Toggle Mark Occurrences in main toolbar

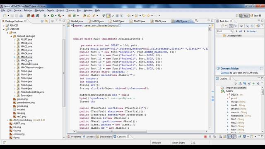(108, 16)
